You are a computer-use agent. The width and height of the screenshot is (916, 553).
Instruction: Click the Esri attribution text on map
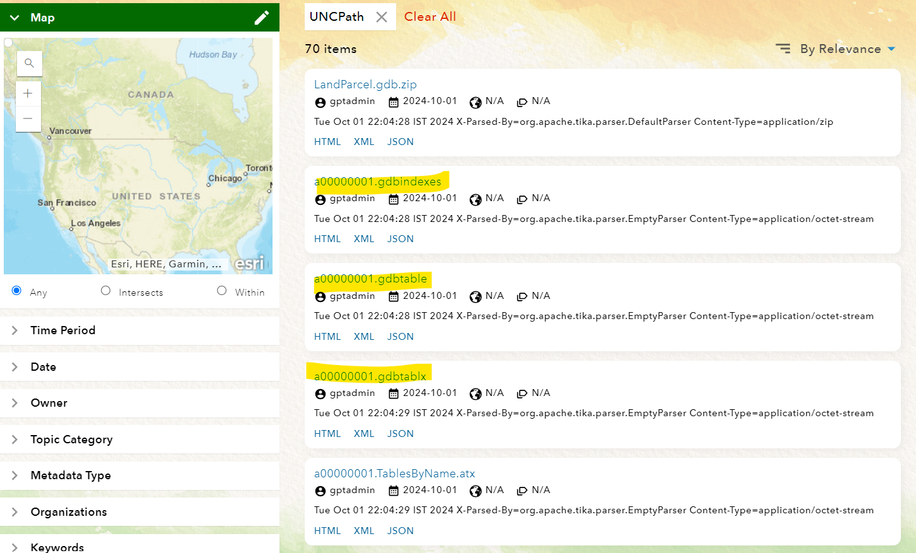166,264
